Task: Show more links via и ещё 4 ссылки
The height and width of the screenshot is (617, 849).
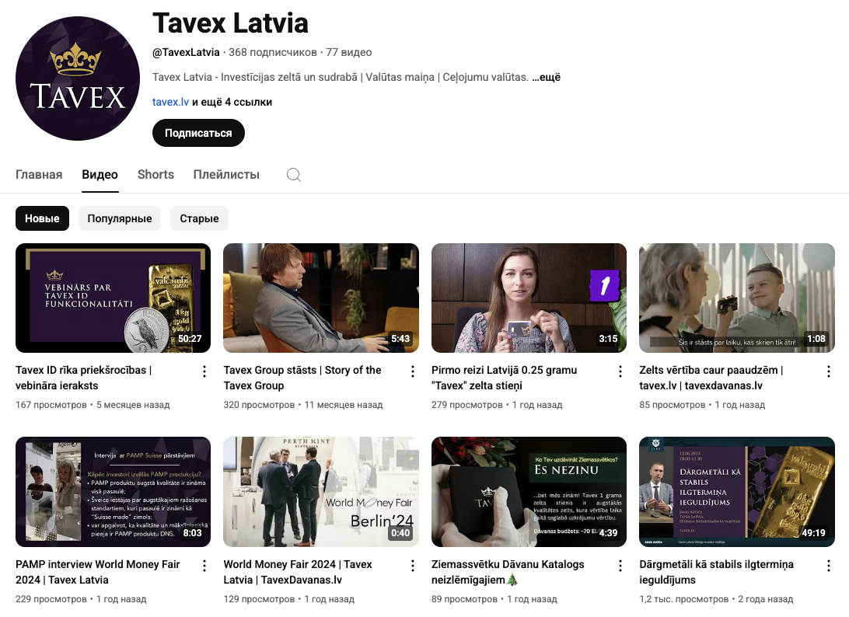Action: pos(232,103)
